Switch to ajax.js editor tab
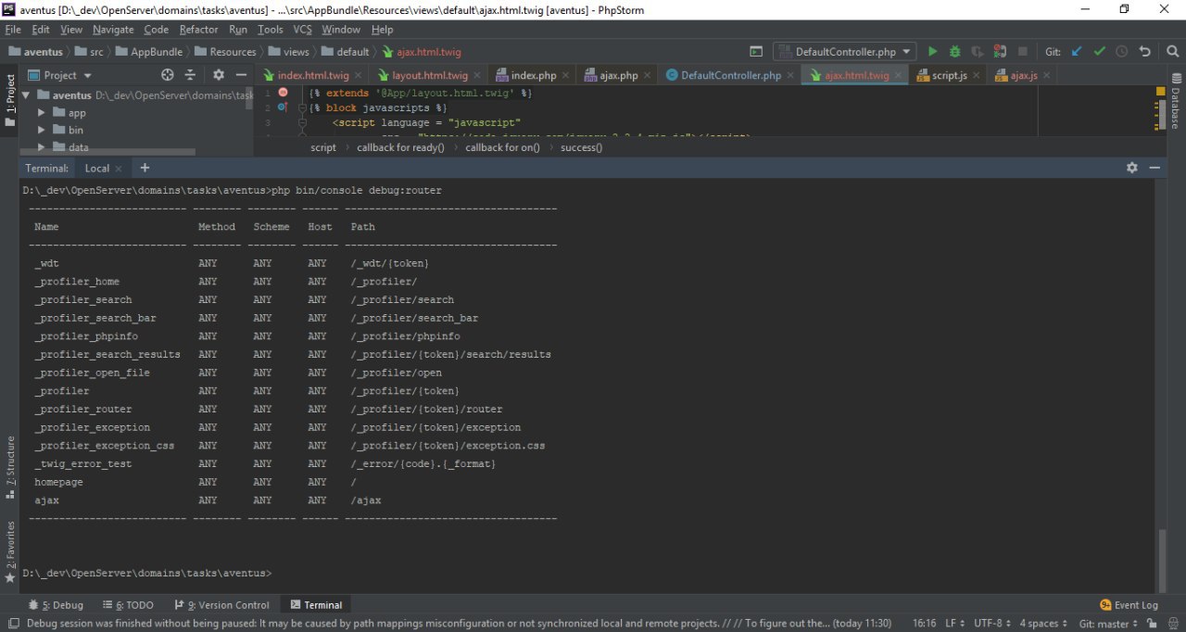 click(x=1023, y=75)
